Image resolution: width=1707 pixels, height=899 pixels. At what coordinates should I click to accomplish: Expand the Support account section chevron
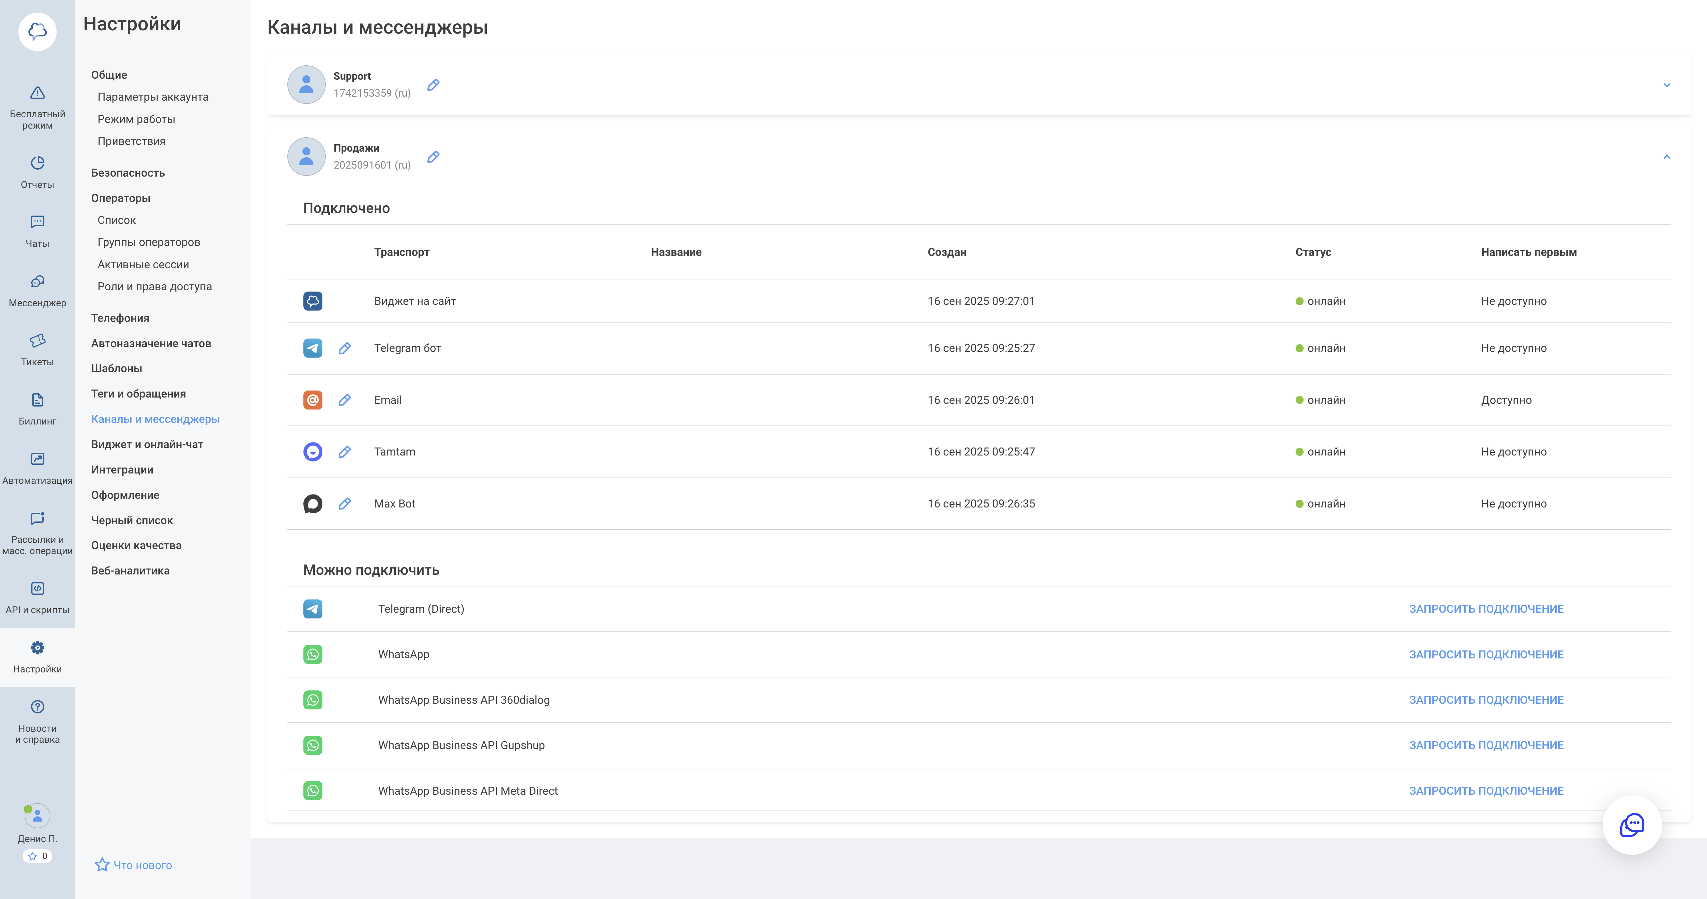point(1666,85)
